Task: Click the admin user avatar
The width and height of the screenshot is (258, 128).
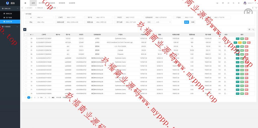Action: tap(245, 3)
